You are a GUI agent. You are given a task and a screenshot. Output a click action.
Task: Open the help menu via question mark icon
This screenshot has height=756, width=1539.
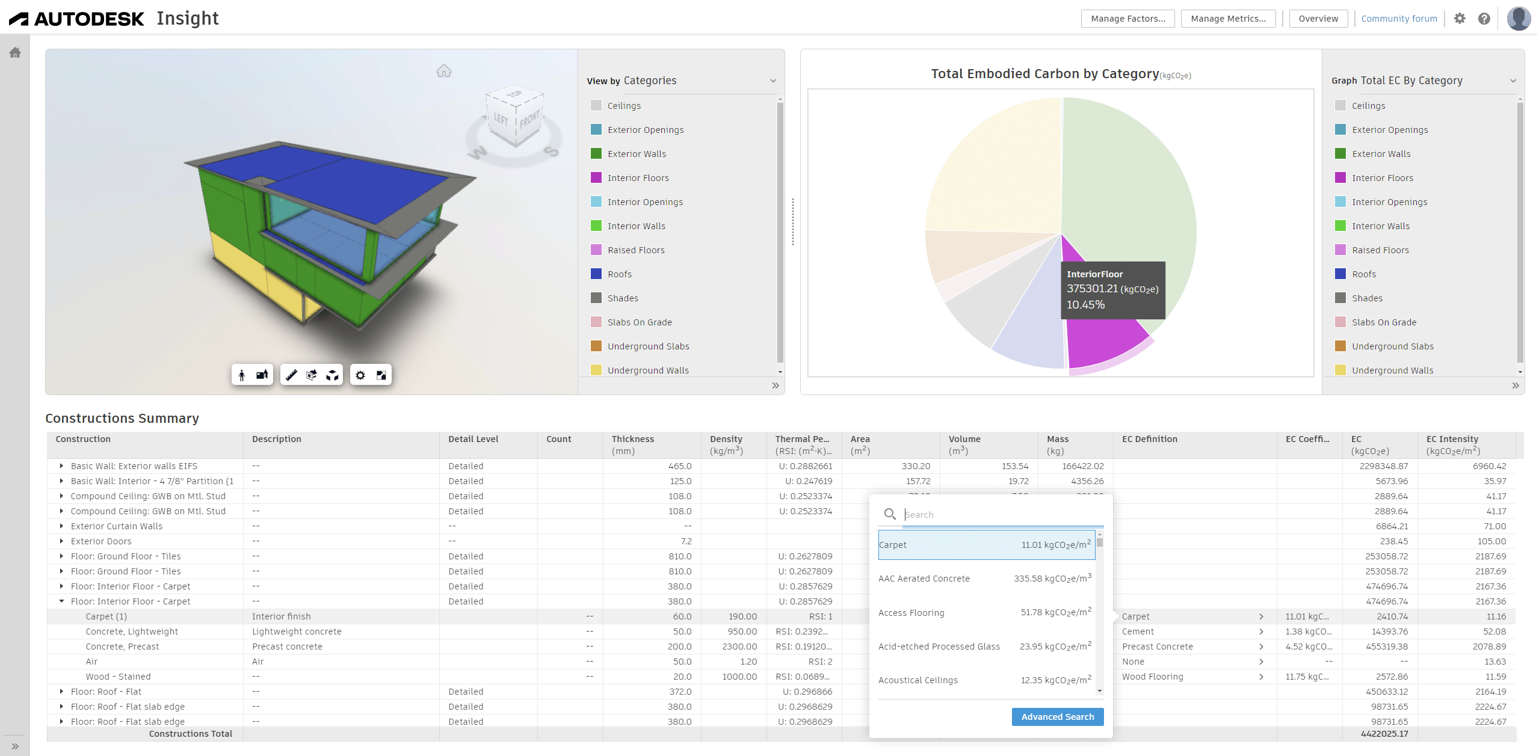1485,18
